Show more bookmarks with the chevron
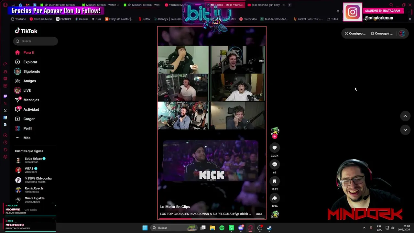This screenshot has width=414, height=233. click(x=410, y=19)
